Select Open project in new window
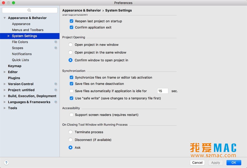 point(70,45)
